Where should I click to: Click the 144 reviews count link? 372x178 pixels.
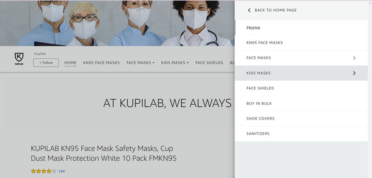pyautogui.click(x=61, y=171)
